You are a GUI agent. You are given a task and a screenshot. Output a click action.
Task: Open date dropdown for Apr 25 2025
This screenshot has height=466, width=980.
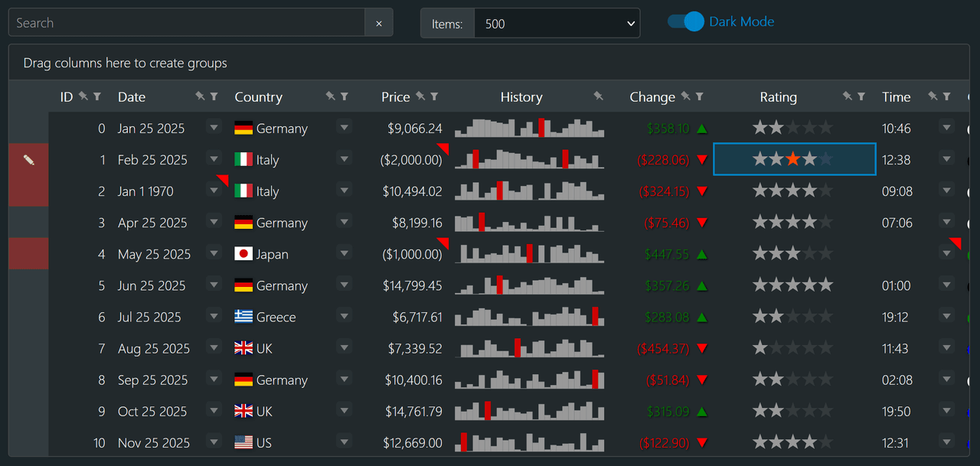click(214, 222)
